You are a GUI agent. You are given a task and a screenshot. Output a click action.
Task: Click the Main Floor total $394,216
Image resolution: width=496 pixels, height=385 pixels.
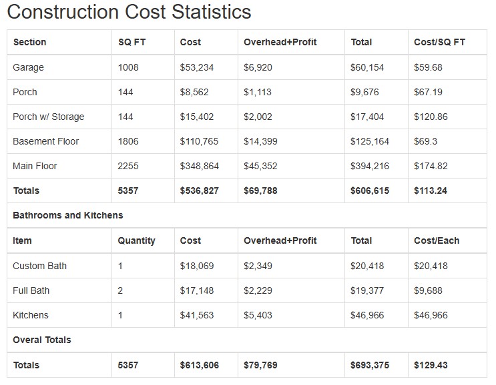(x=370, y=166)
